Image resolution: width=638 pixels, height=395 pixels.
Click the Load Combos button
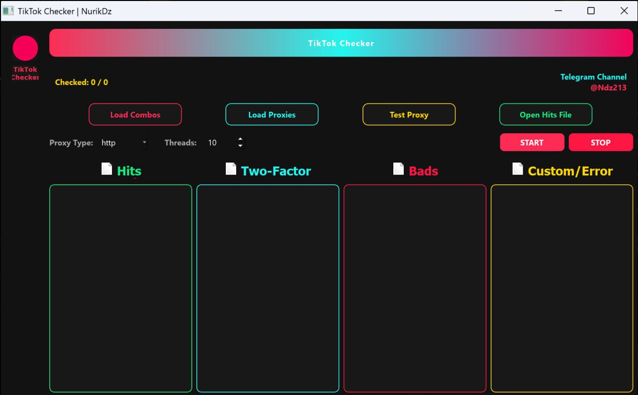pyautogui.click(x=135, y=114)
